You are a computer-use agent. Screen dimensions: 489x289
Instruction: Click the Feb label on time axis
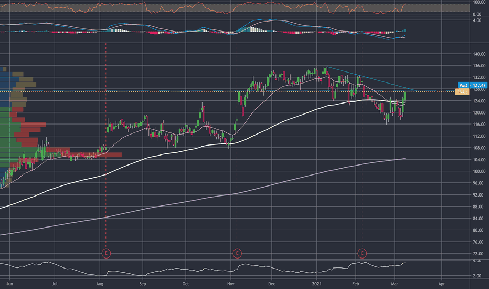coord(356,284)
